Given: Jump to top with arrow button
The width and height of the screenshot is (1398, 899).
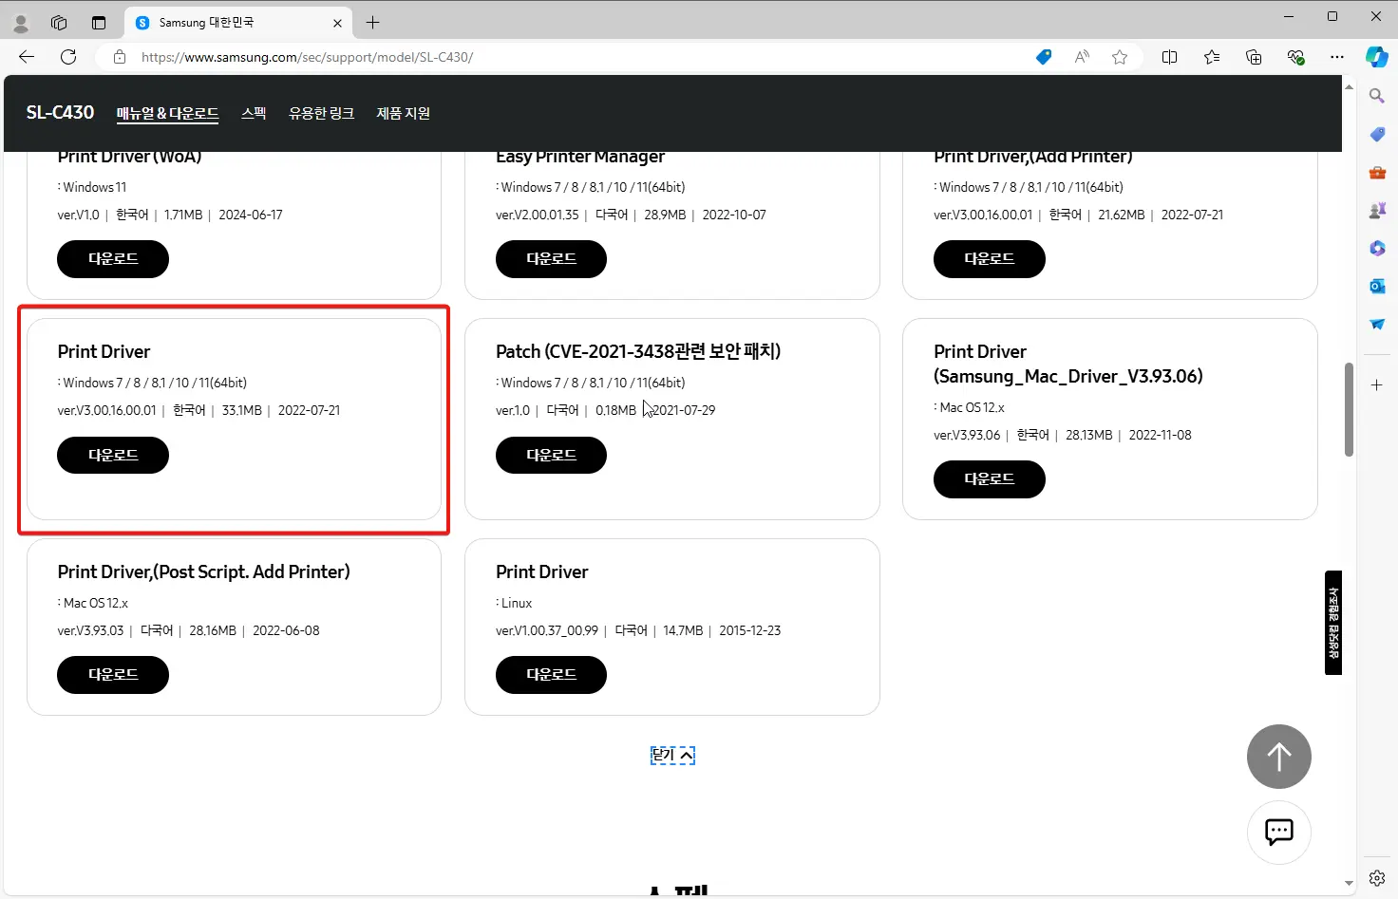Looking at the screenshot, I should click(x=1279, y=757).
